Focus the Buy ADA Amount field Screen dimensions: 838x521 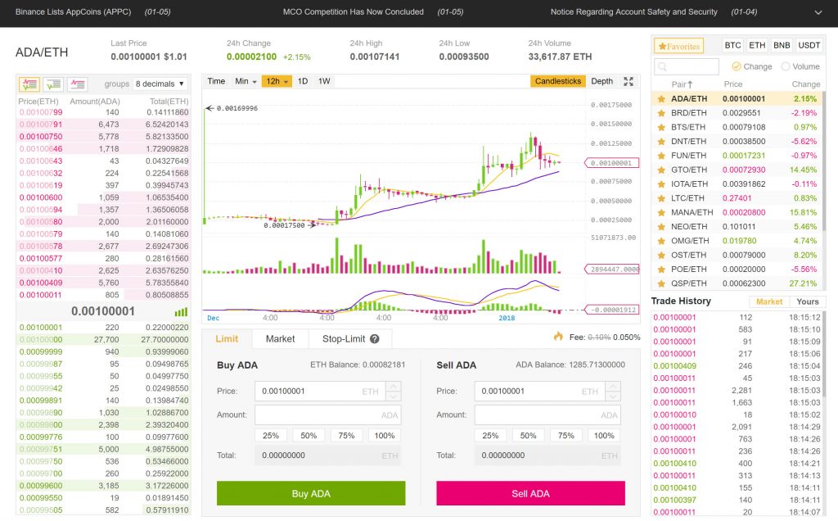327,415
